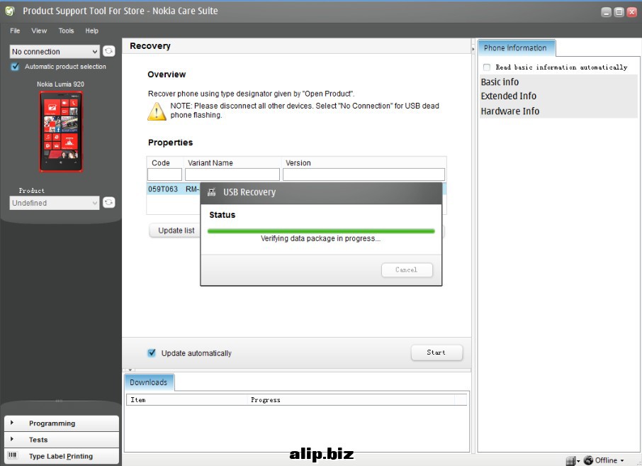Click the barcode icon next to Type Label Printing
The width and height of the screenshot is (642, 466).
(13, 455)
